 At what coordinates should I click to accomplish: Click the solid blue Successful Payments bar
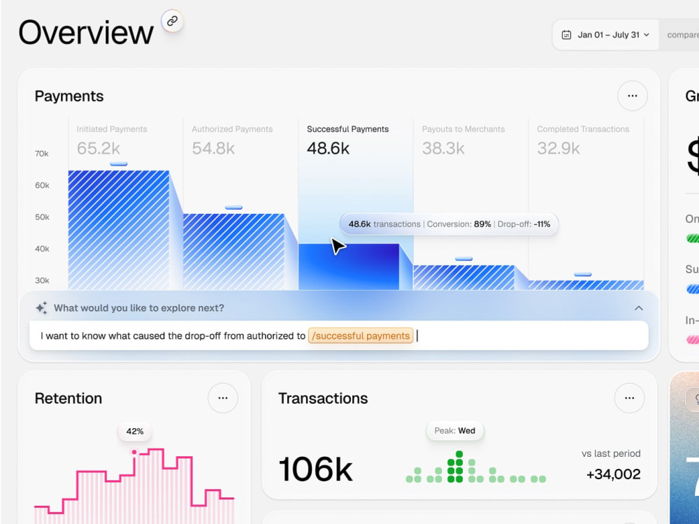[x=349, y=267]
